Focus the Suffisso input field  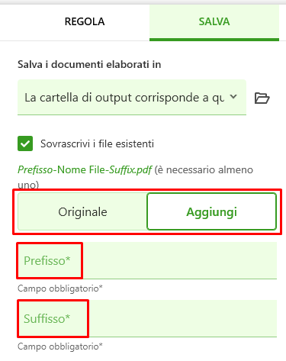tap(147, 318)
